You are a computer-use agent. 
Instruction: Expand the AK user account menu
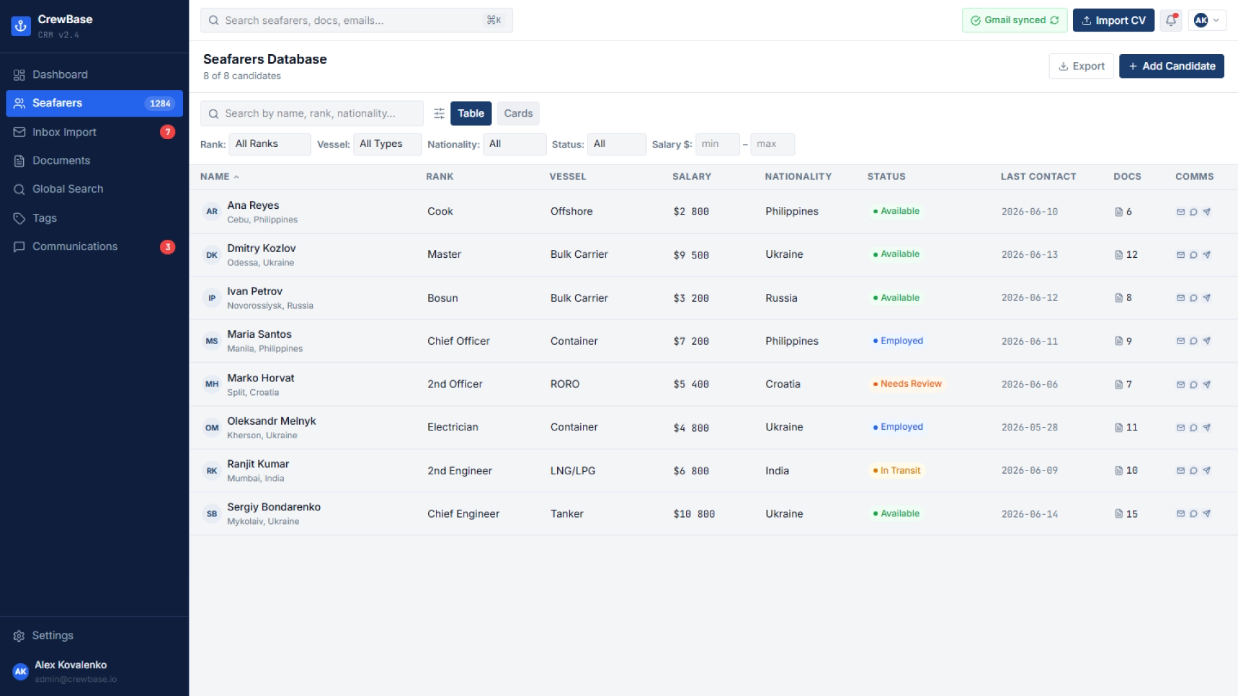[1207, 21]
